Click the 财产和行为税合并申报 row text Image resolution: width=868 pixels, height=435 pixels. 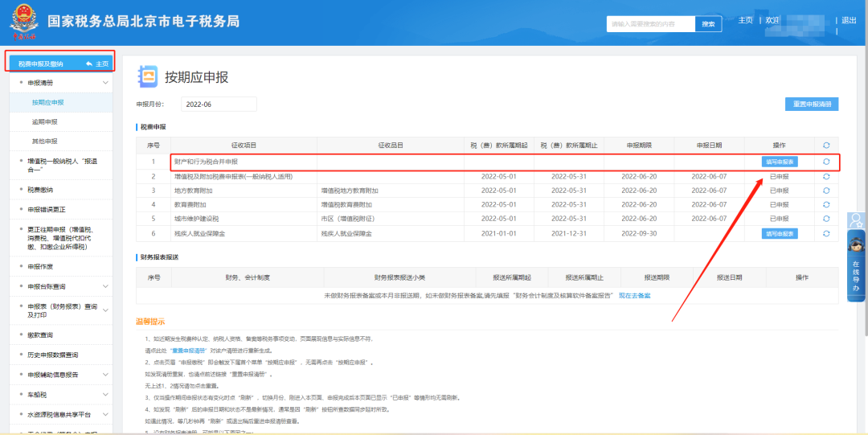pyautogui.click(x=206, y=162)
